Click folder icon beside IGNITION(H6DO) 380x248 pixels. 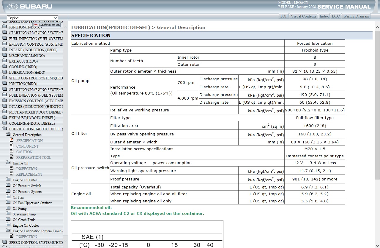[x=4, y=83]
